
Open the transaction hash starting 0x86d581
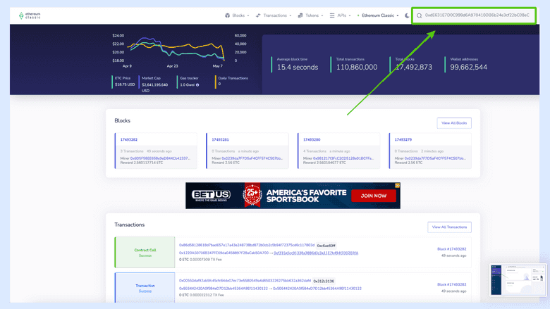pyautogui.click(x=246, y=245)
